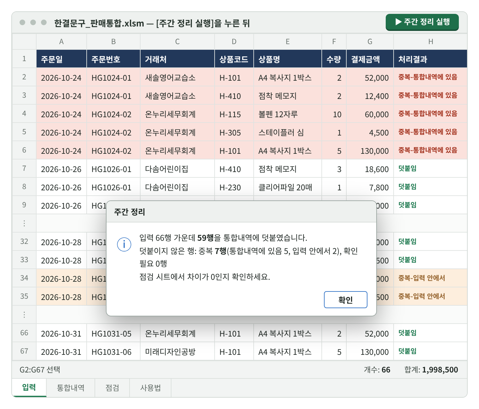The image size is (479, 409).
Task: Select column A header
Action: [61, 42]
